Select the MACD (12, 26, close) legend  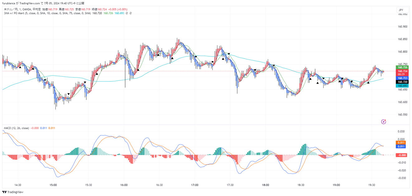point(16,128)
